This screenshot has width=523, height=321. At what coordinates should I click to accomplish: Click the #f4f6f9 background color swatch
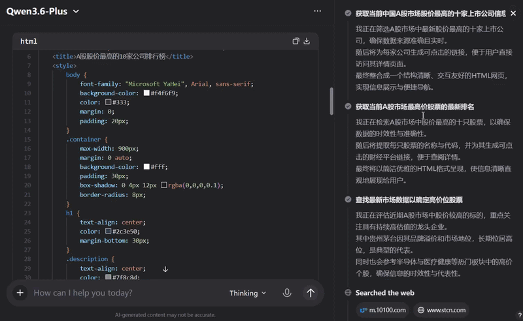(x=146, y=93)
